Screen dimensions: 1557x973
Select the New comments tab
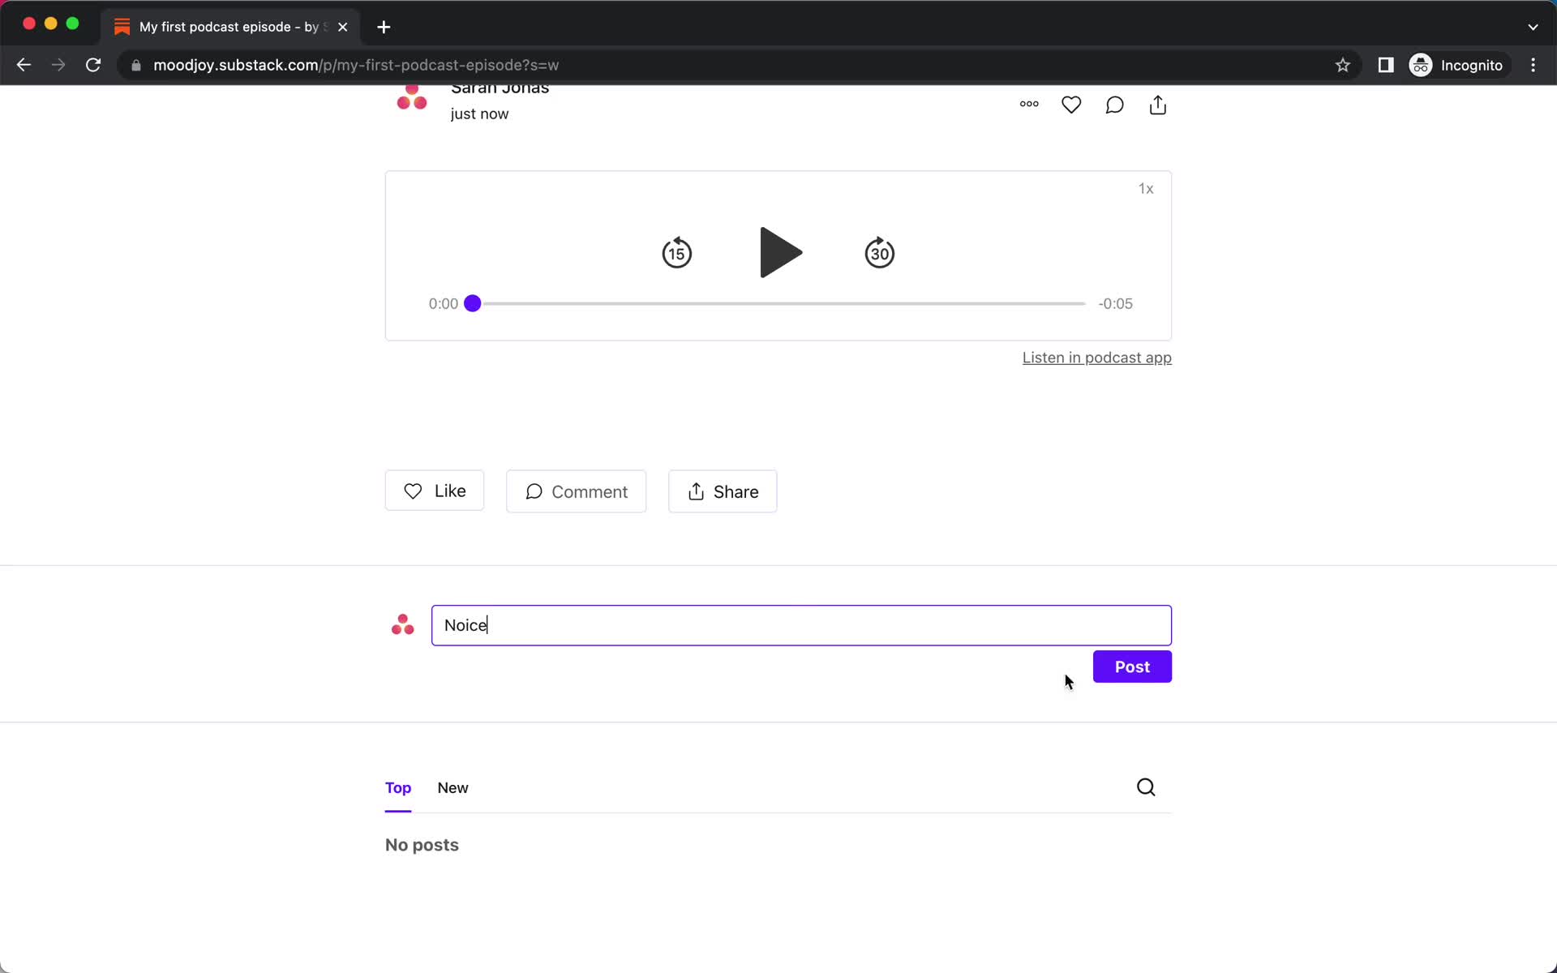tap(453, 787)
